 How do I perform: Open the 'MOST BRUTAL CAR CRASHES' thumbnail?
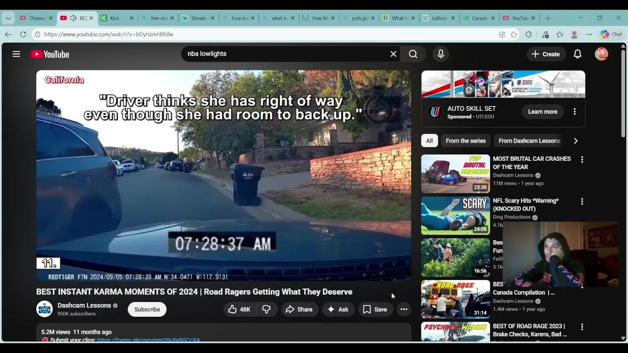coord(455,174)
